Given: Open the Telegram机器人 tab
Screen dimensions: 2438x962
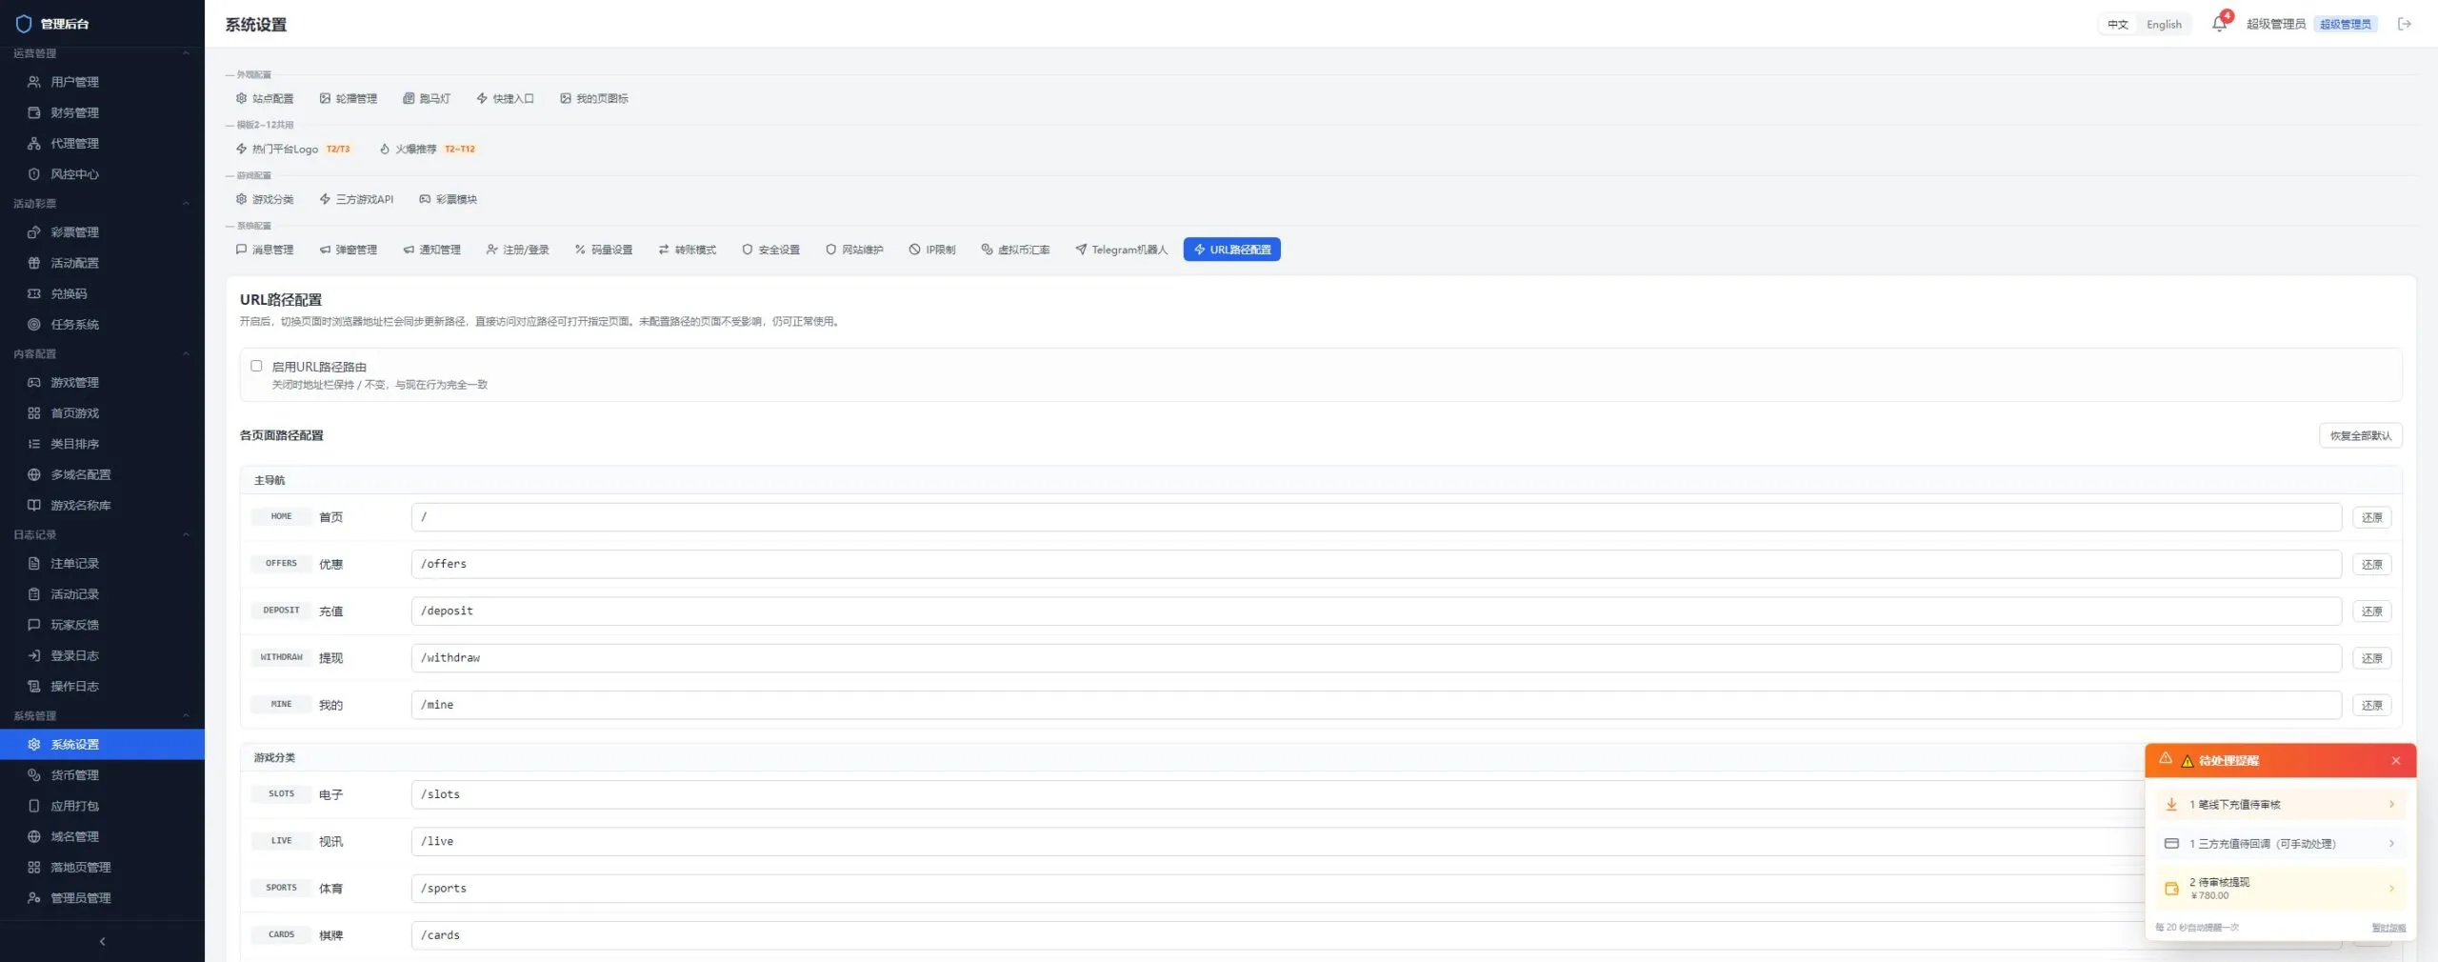Looking at the screenshot, I should coord(1121,250).
